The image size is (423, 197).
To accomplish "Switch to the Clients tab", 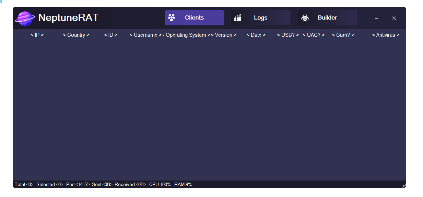I will tap(194, 18).
